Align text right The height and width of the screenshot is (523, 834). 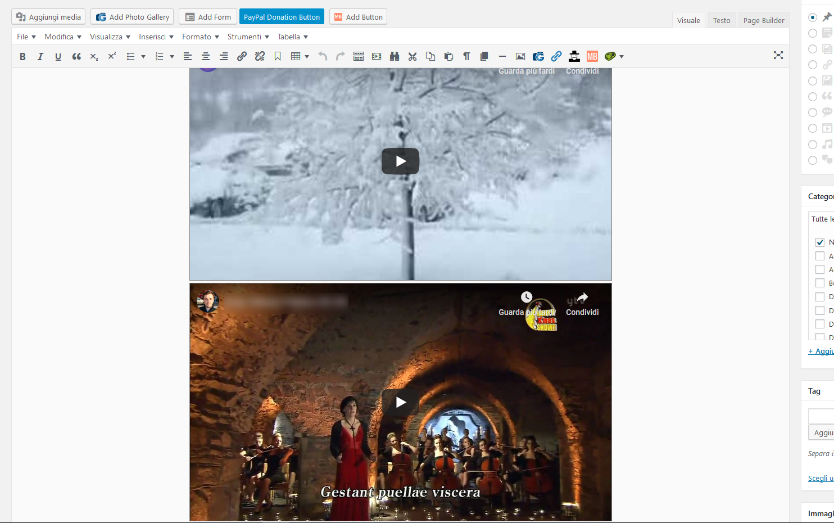coord(224,56)
